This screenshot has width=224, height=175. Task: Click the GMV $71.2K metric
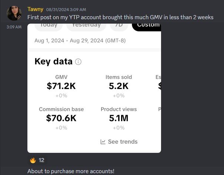click(x=61, y=86)
